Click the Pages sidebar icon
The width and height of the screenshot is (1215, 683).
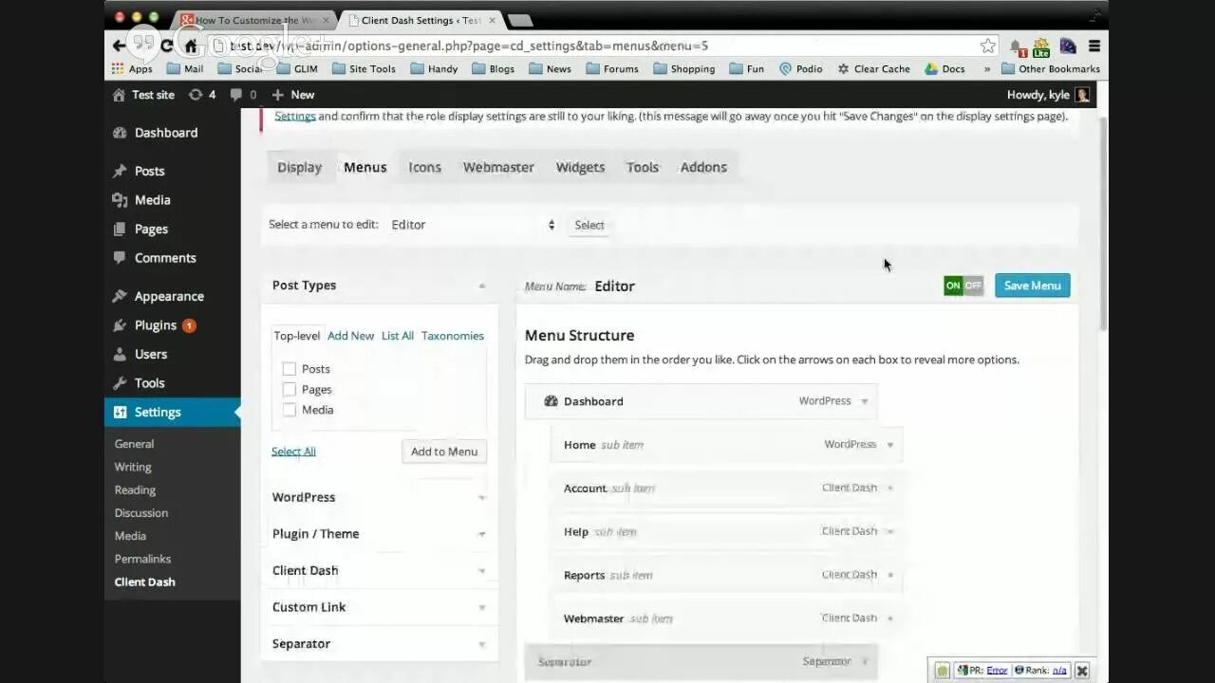coord(120,229)
